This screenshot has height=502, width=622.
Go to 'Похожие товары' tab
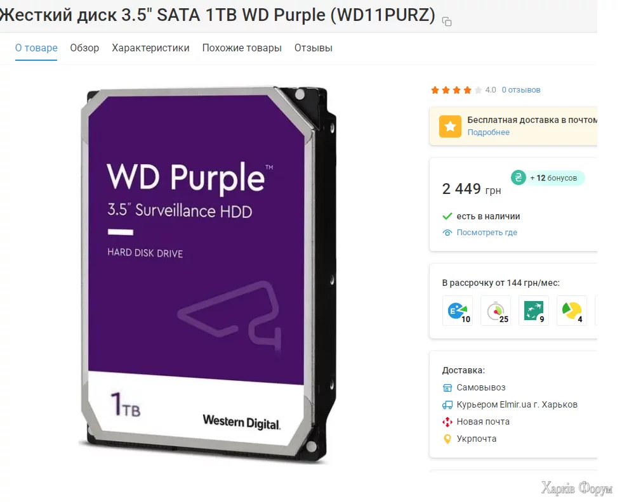pyautogui.click(x=242, y=48)
